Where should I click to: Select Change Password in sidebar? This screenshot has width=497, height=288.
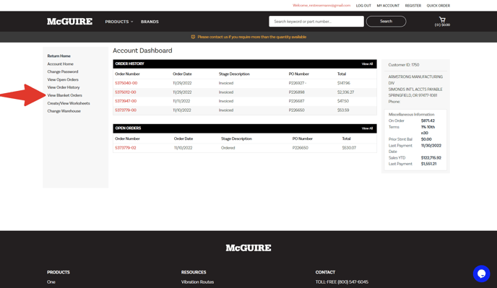63,71
